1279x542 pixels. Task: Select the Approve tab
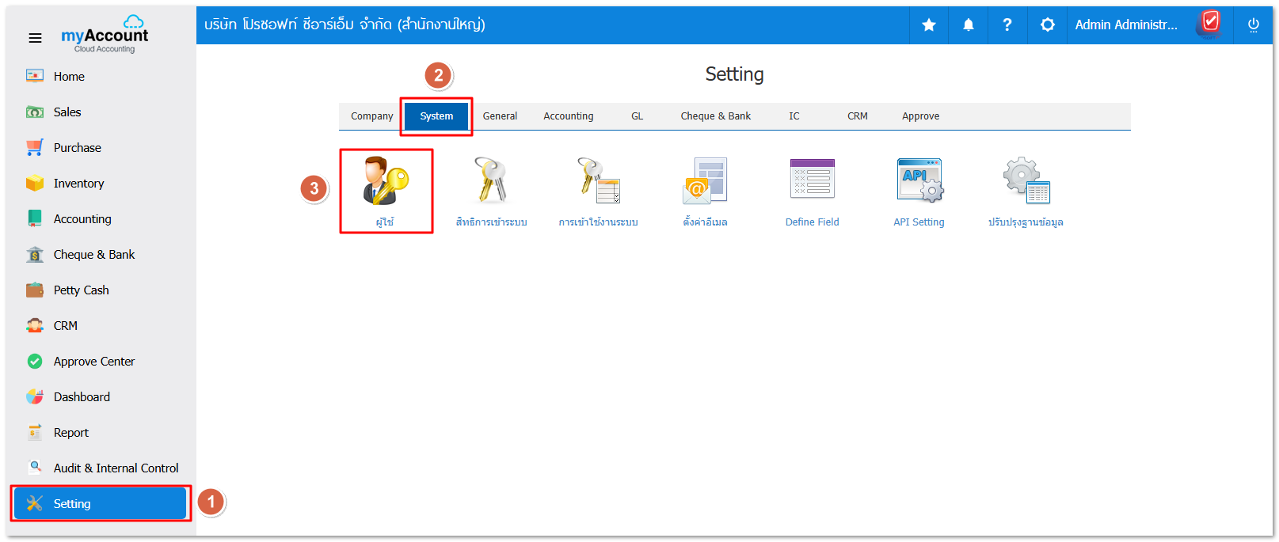920,116
